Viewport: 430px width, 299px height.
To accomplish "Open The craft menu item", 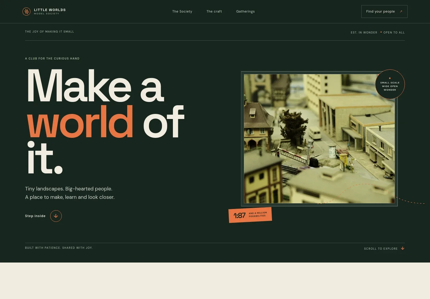I will click(214, 11).
